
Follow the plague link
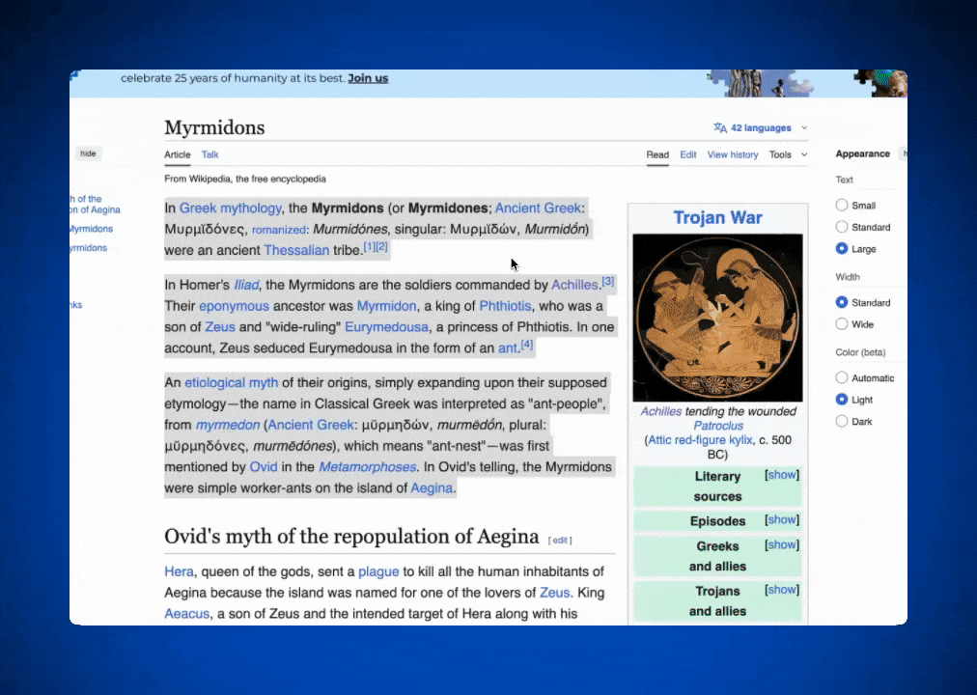tap(378, 571)
